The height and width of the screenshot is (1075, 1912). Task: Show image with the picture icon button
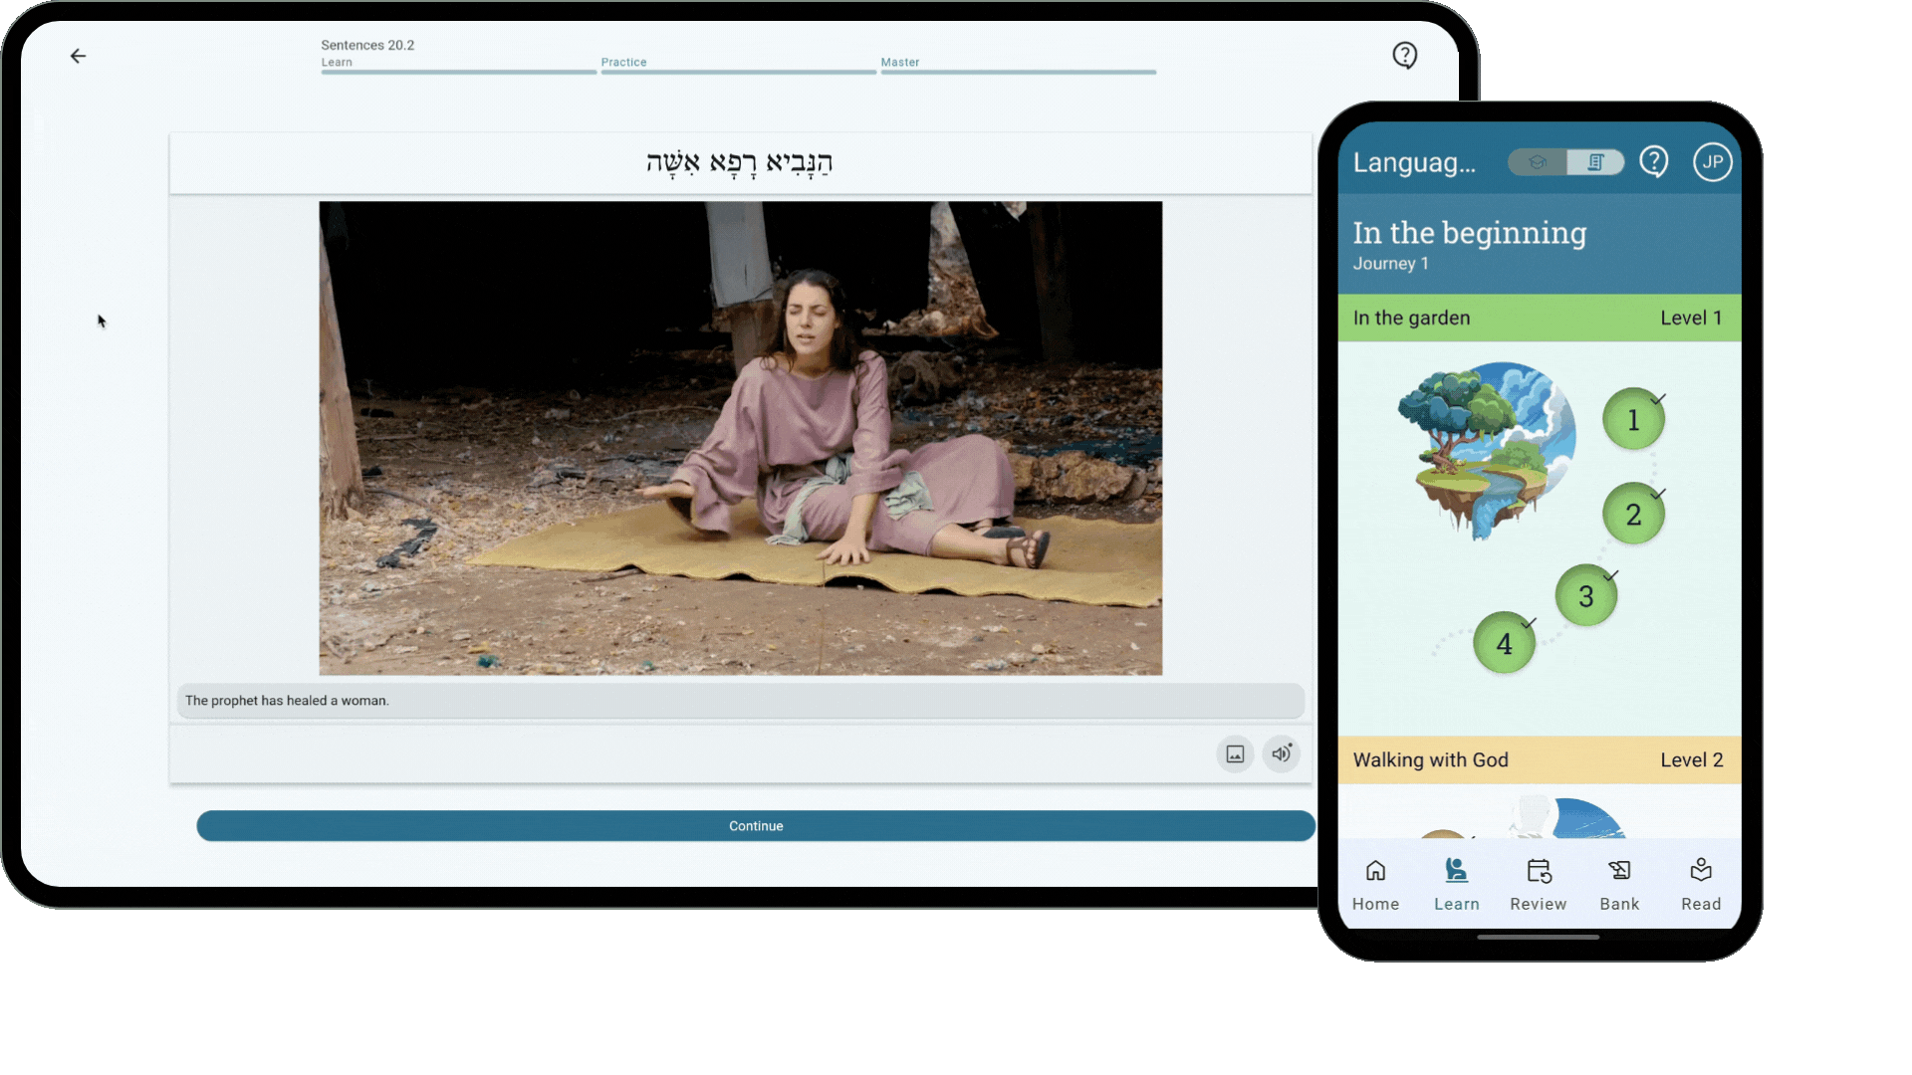point(1235,753)
